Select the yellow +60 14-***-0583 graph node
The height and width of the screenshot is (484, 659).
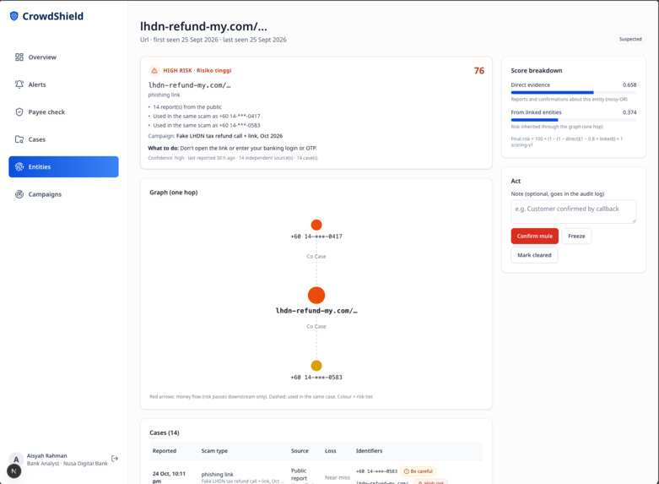click(x=316, y=366)
